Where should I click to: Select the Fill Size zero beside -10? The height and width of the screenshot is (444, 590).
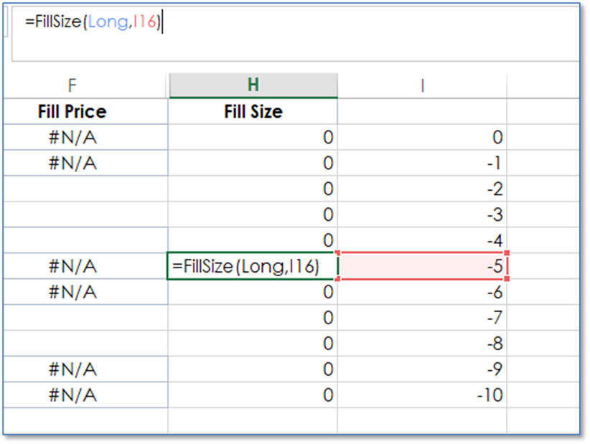click(253, 395)
